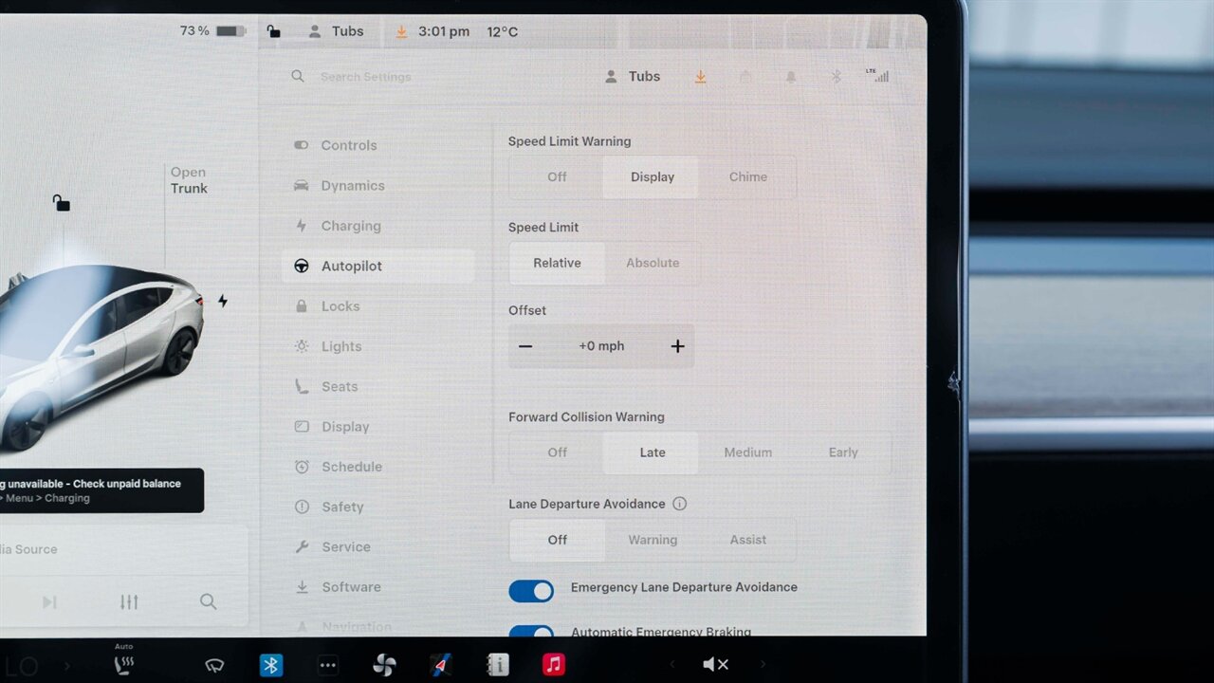Open the Charging settings menu

[x=350, y=226]
